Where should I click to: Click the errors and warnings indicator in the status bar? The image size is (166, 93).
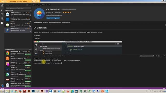coord(3,88)
